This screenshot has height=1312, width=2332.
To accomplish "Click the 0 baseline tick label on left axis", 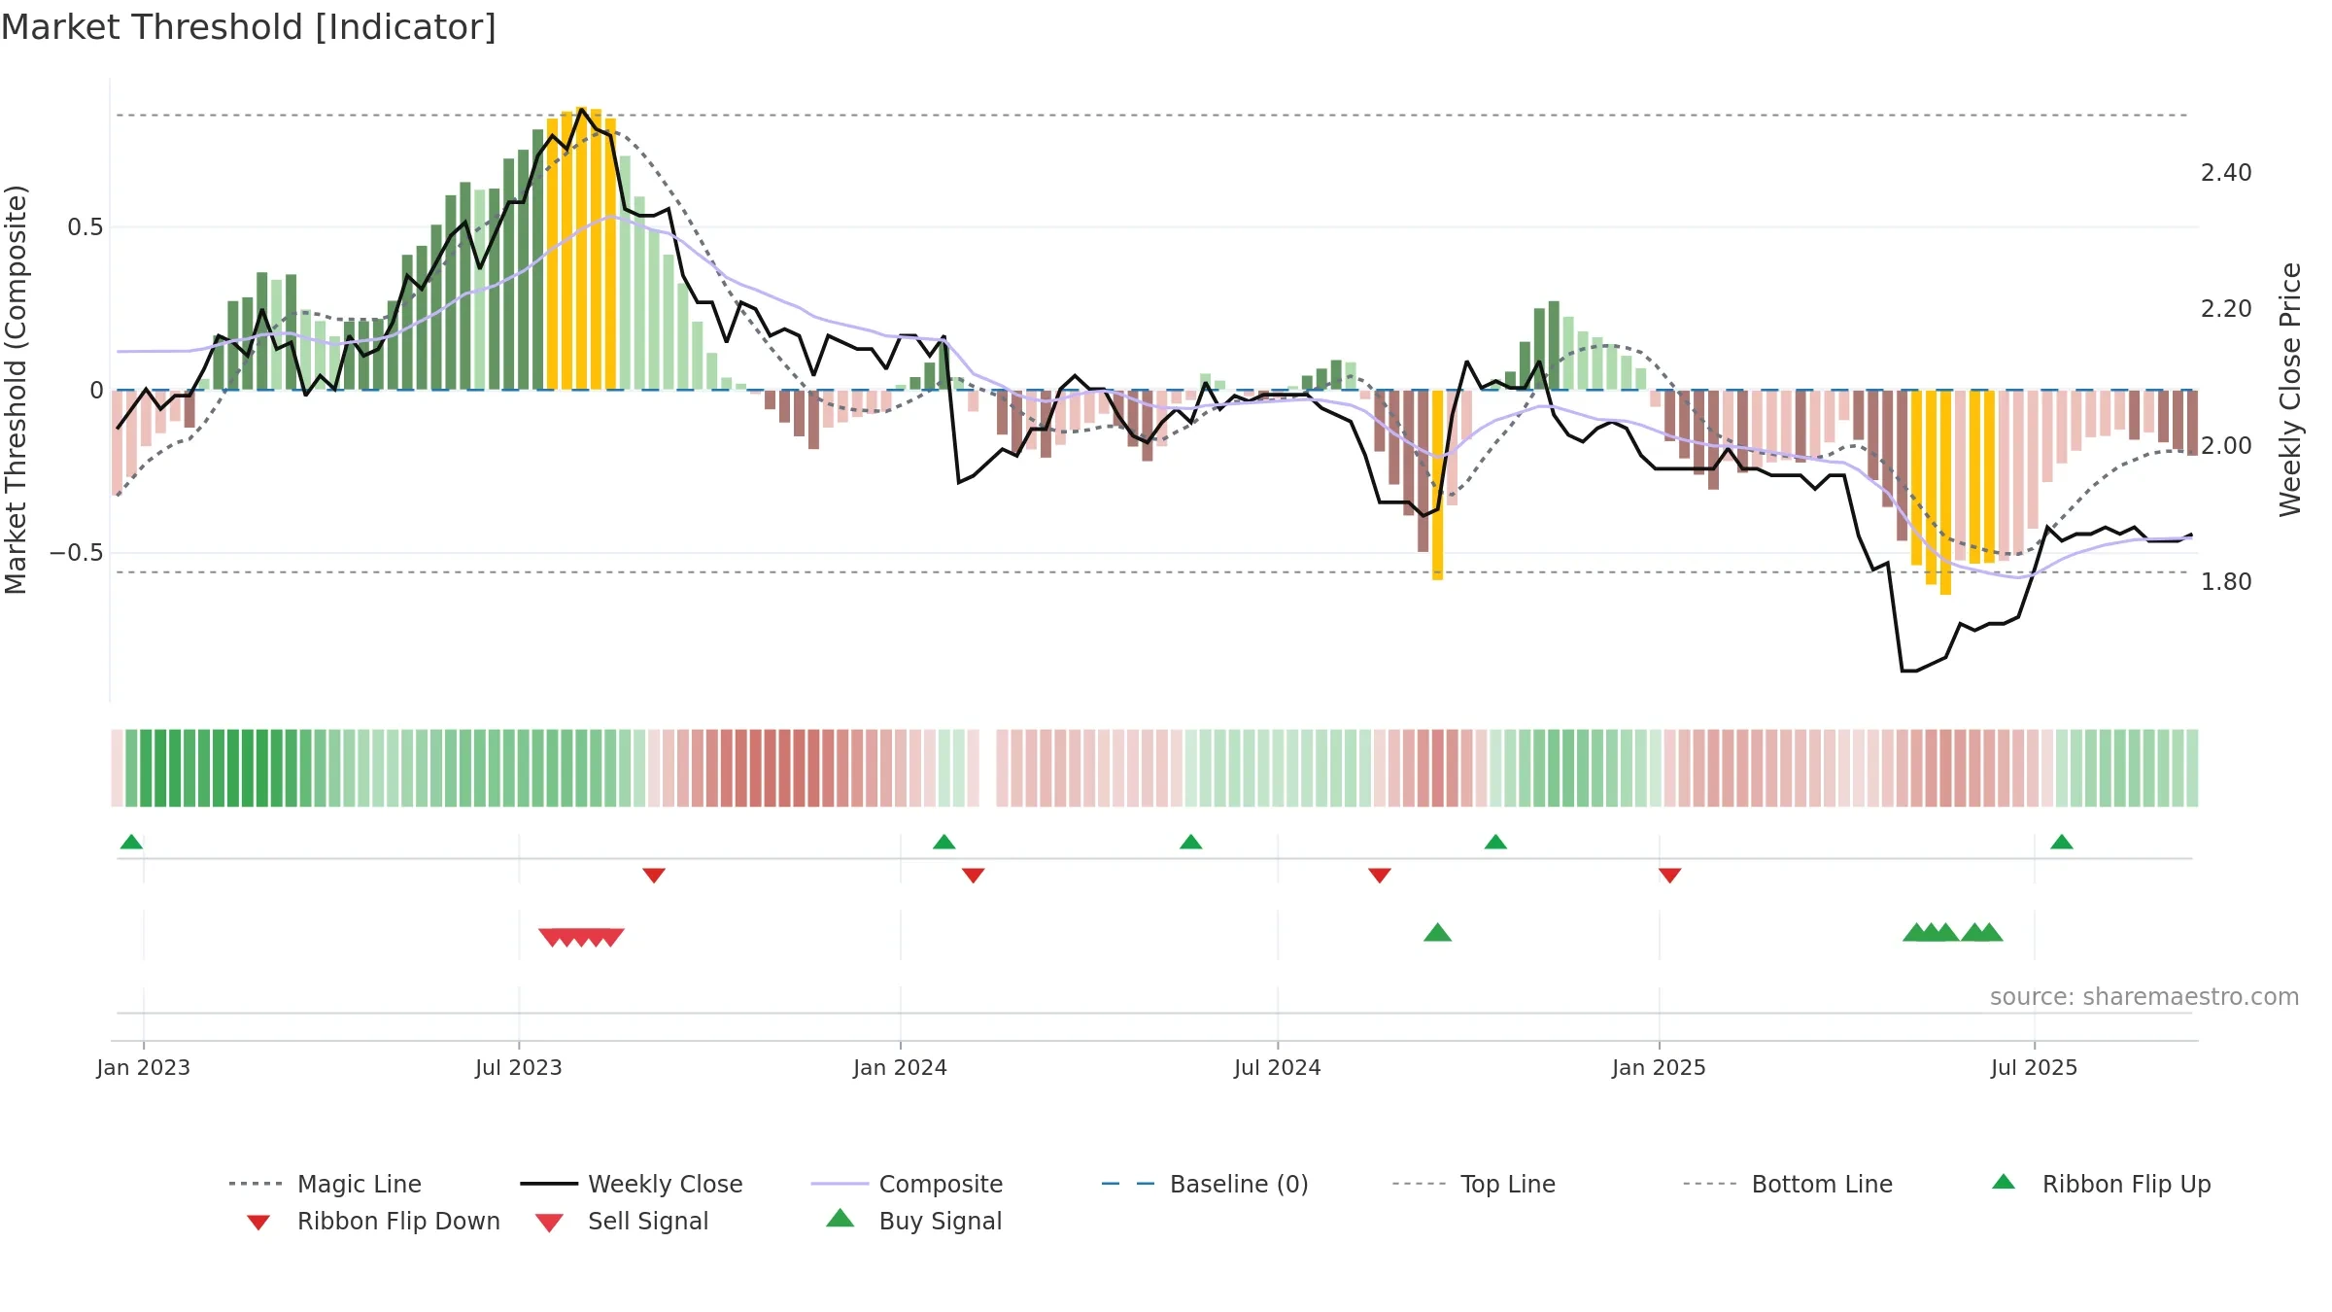I will click(x=96, y=391).
